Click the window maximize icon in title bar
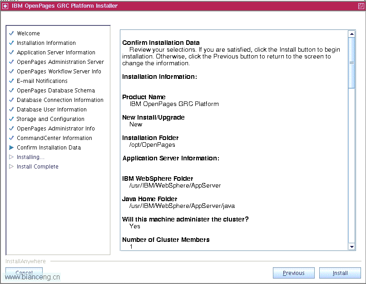 (x=361, y=6)
